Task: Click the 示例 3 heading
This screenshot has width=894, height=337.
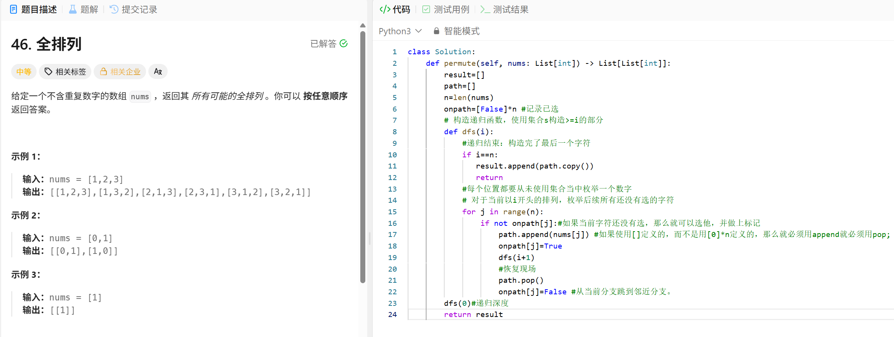Action: pyautogui.click(x=26, y=275)
